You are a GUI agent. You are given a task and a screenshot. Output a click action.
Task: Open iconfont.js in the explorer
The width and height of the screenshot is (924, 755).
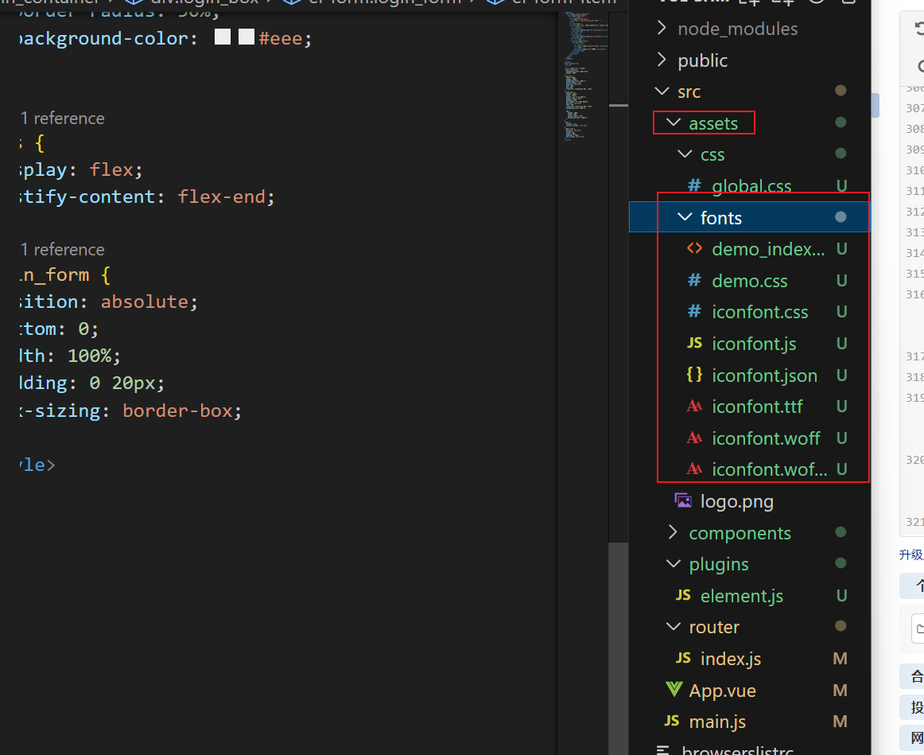[754, 344]
